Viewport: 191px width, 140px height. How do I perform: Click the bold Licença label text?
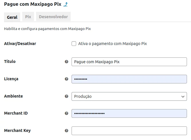[x=11, y=79]
